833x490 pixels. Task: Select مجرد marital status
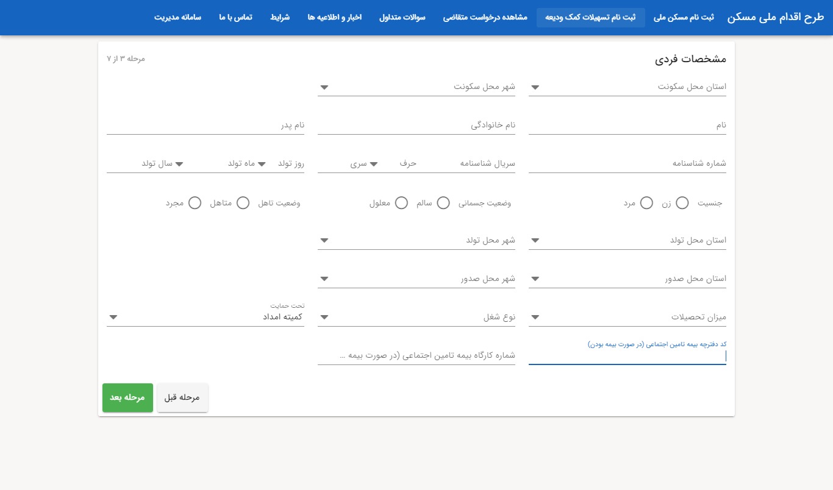point(195,203)
